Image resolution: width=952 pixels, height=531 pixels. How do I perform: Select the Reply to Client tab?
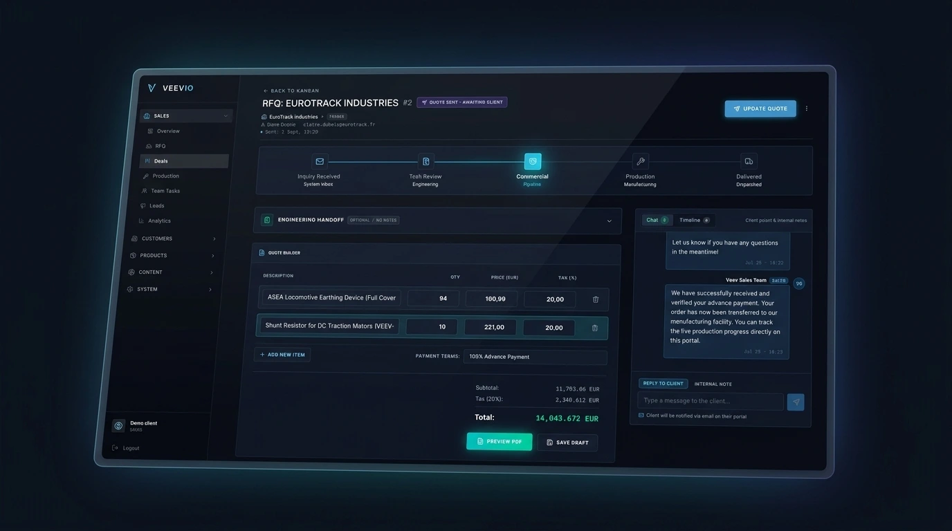(663, 383)
